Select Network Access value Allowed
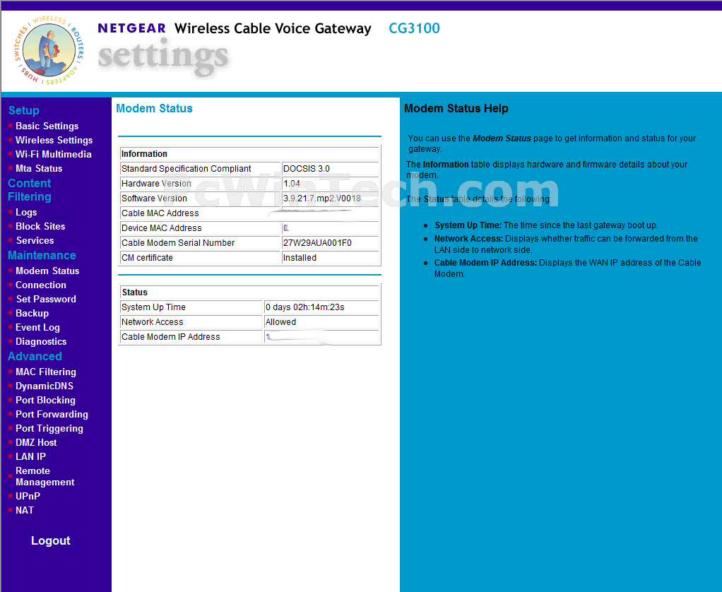 (321, 322)
